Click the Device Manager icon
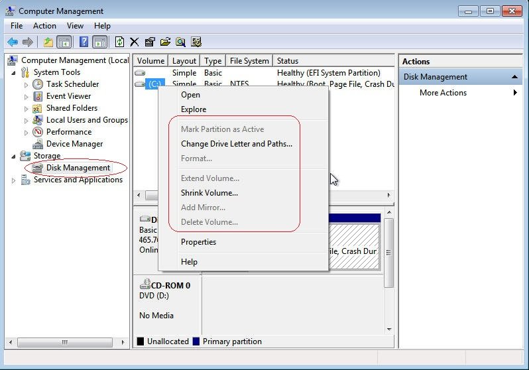The height and width of the screenshot is (370, 529). (x=38, y=144)
